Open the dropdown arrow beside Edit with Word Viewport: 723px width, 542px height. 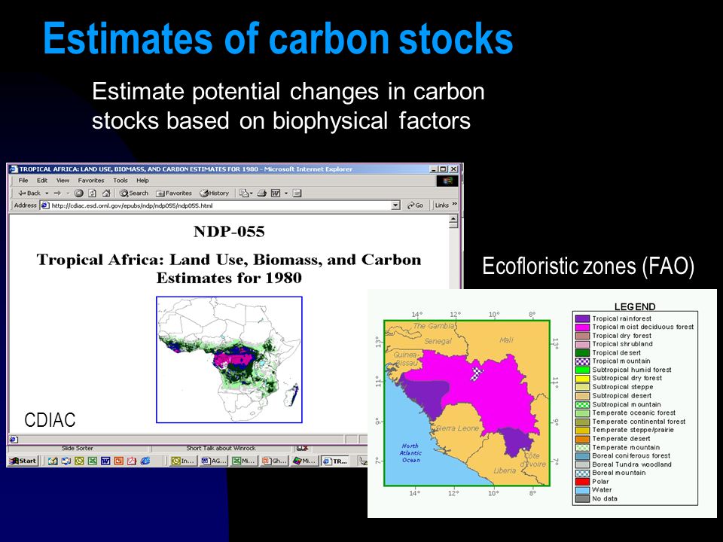tap(286, 193)
